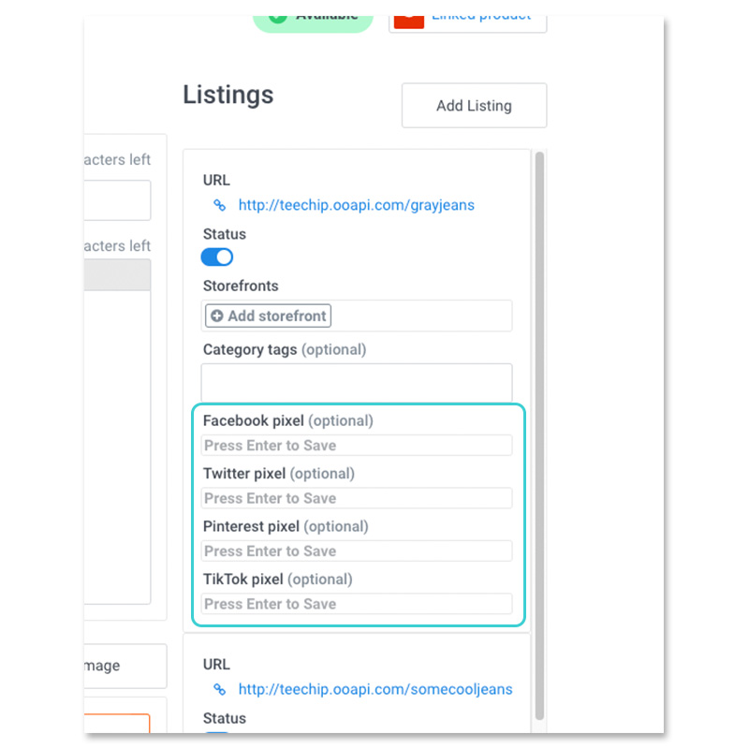The width and height of the screenshot is (749, 749).
Task: Open the teechip.ooapi.com/grayjeans link
Action: click(357, 205)
